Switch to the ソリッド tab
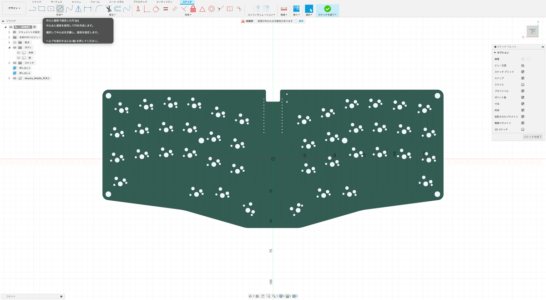The height and width of the screenshot is (300, 546). pos(36,2)
